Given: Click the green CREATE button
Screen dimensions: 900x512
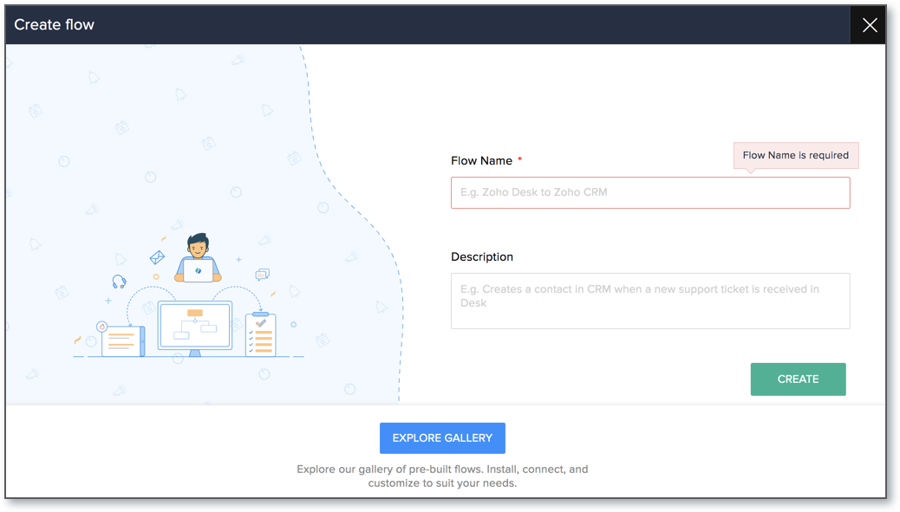Looking at the screenshot, I should [798, 379].
